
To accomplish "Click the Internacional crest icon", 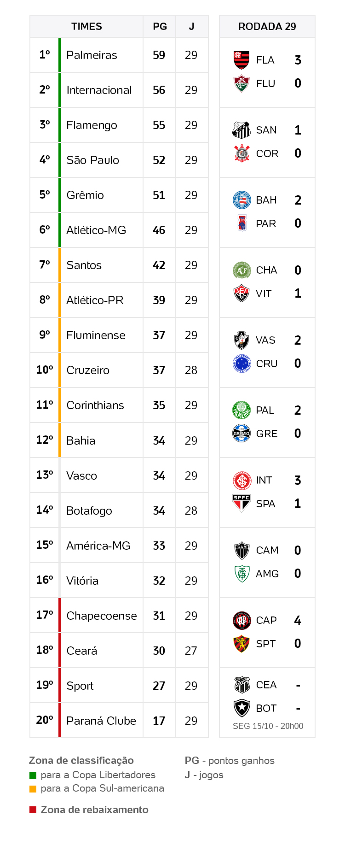I will (241, 481).
